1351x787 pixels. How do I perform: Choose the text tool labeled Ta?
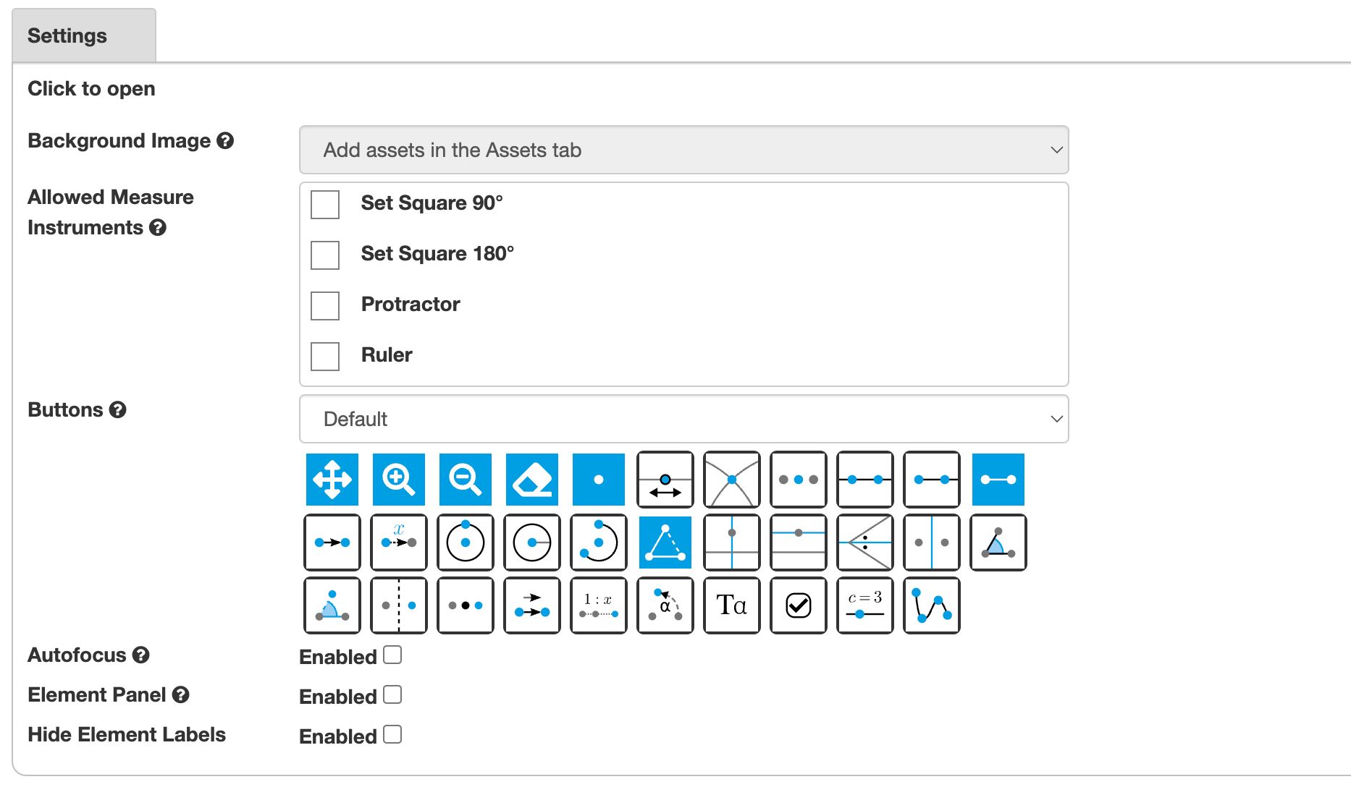click(732, 605)
